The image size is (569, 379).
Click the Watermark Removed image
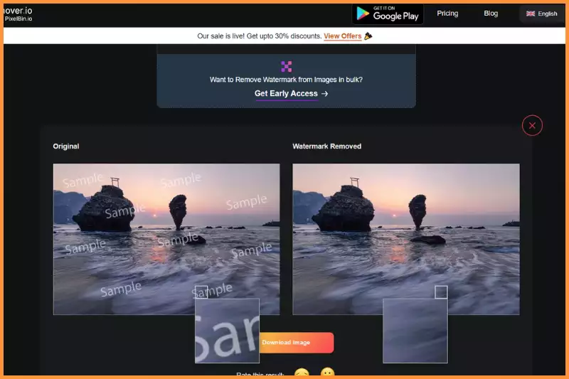[406, 239]
